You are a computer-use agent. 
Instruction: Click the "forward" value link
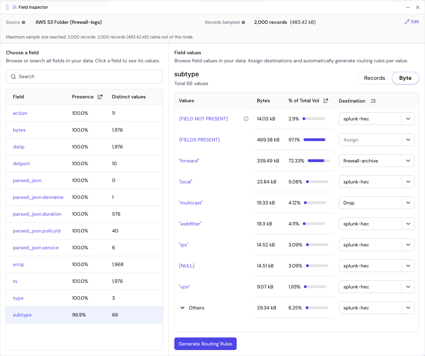point(189,161)
